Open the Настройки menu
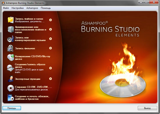 pyautogui.click(x=17, y=8)
